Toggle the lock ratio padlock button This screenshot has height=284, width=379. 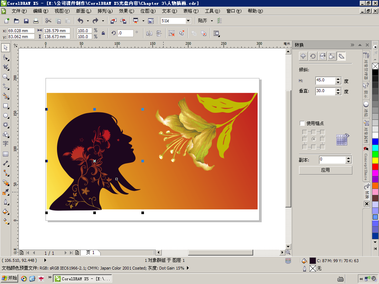point(103,33)
